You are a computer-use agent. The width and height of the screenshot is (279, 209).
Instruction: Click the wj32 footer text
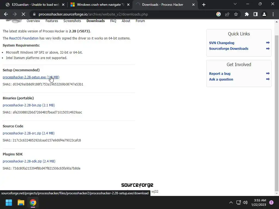(x=155, y=192)
